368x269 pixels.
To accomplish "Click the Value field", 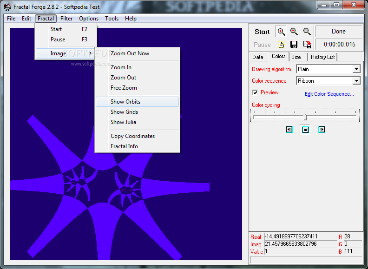I will (301, 251).
